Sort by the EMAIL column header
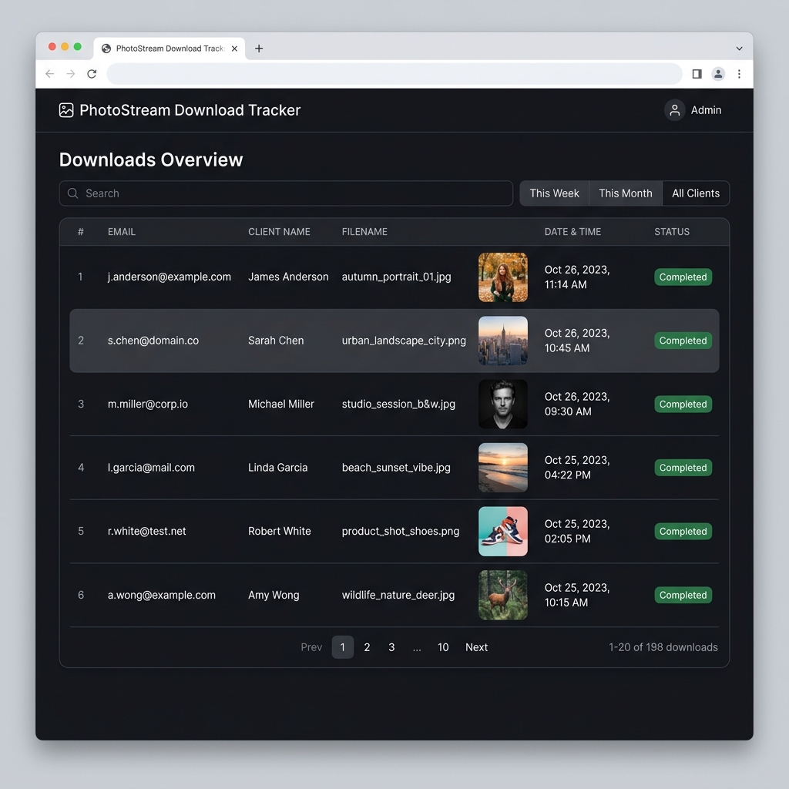The width and height of the screenshot is (789, 789). coord(122,232)
